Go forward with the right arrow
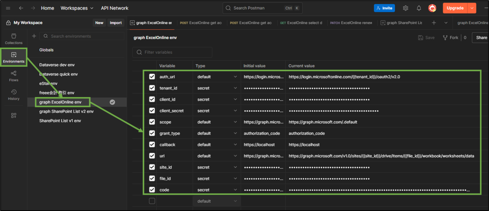 click(33, 8)
